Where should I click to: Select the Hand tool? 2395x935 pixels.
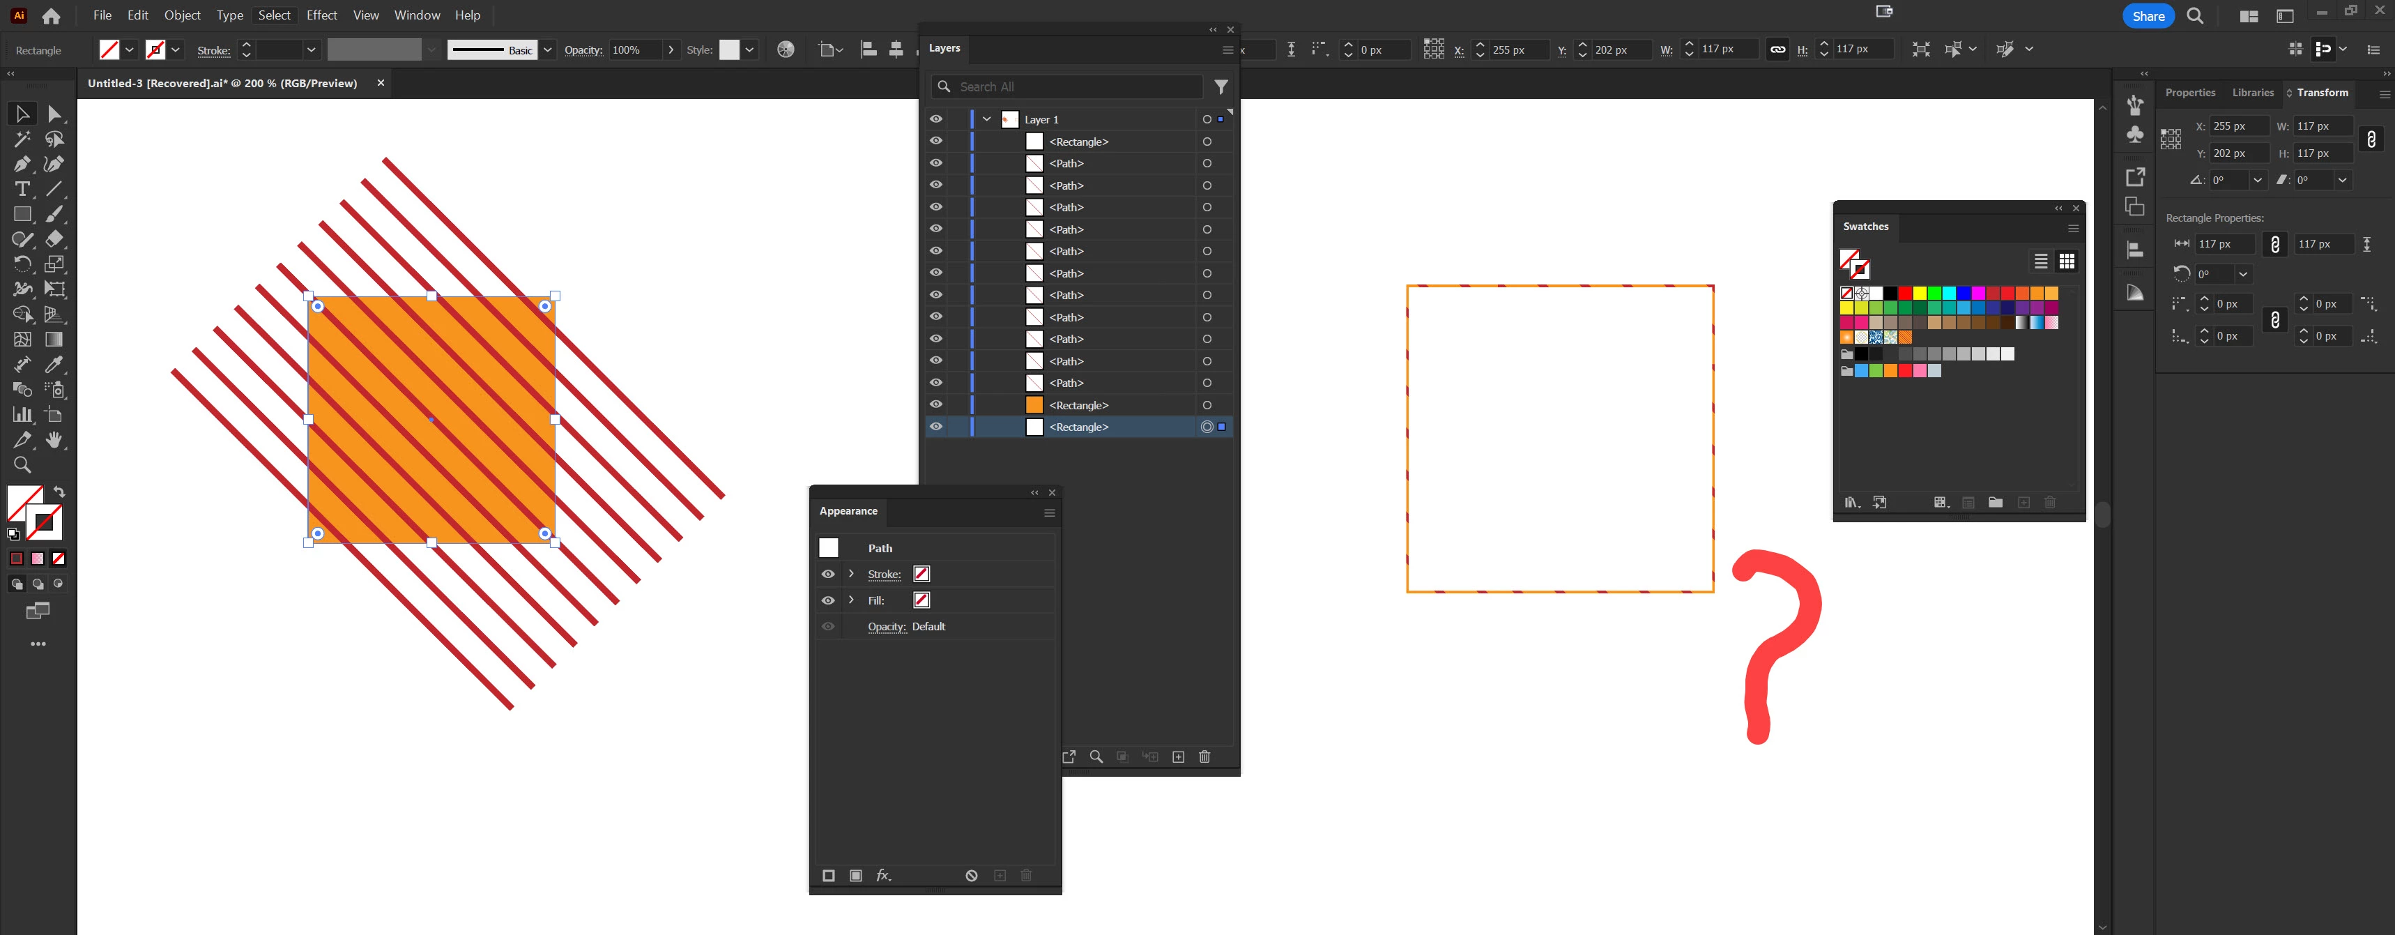coord(54,440)
